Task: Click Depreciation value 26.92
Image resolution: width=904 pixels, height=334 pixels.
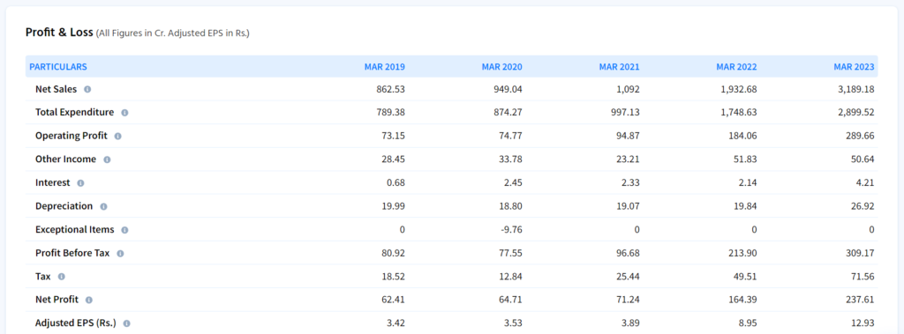Action: (x=863, y=205)
